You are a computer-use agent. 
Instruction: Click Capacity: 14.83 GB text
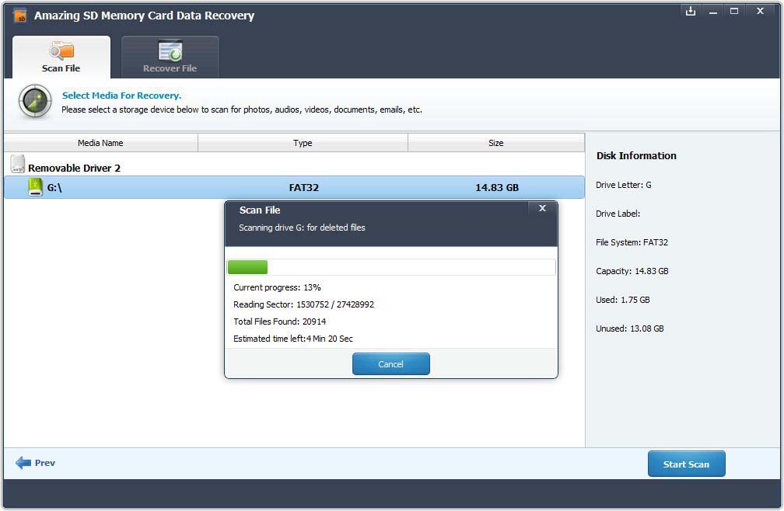[632, 271]
